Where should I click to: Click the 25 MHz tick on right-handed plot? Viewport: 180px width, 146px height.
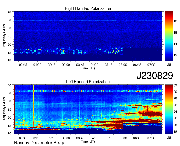[x=9, y=36]
